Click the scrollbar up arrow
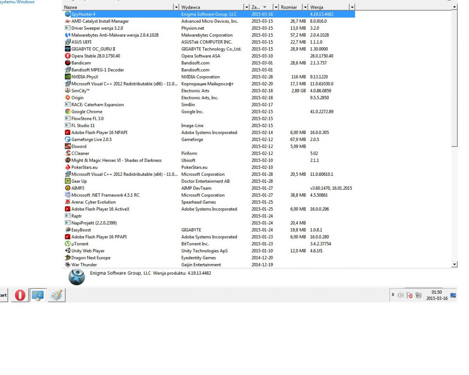This screenshot has width=469, height=375. 454,7
